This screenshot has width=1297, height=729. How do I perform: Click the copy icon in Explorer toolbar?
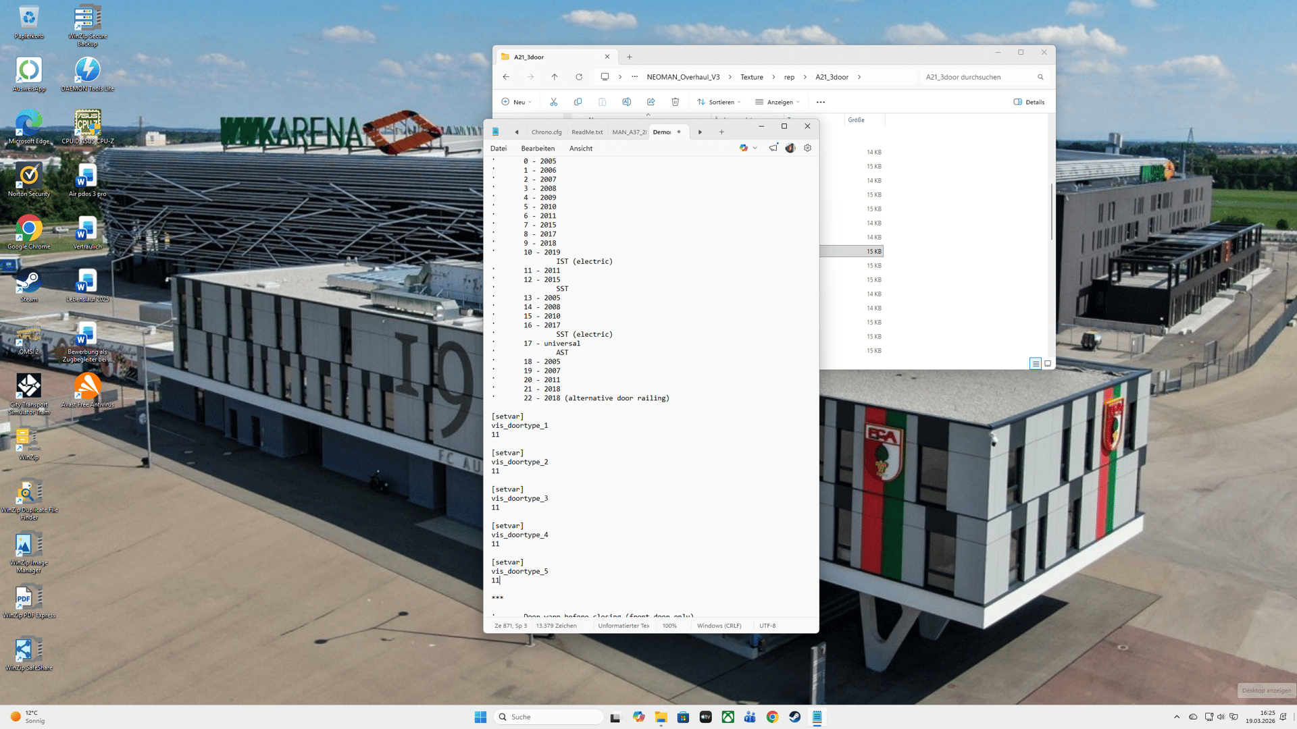(578, 102)
